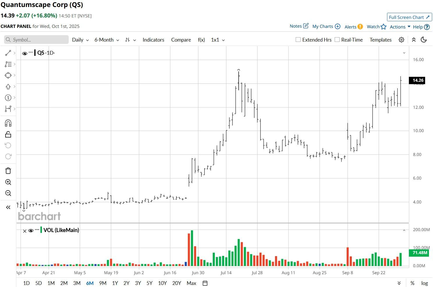Screen dimensions: 433x287
Task: Zoom in on the chart
Action: tap(8, 182)
